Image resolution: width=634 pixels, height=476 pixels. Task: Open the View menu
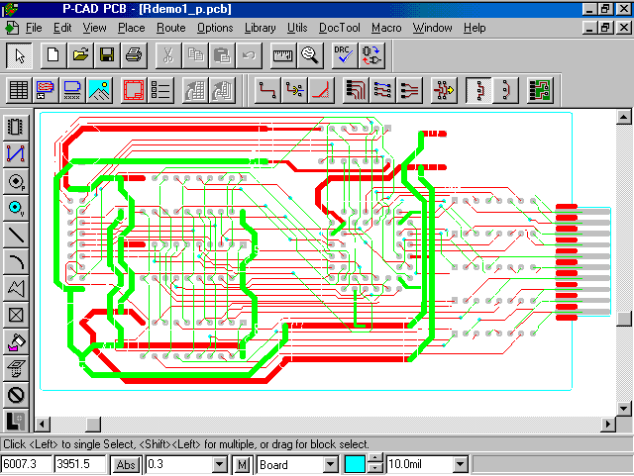(x=95, y=28)
